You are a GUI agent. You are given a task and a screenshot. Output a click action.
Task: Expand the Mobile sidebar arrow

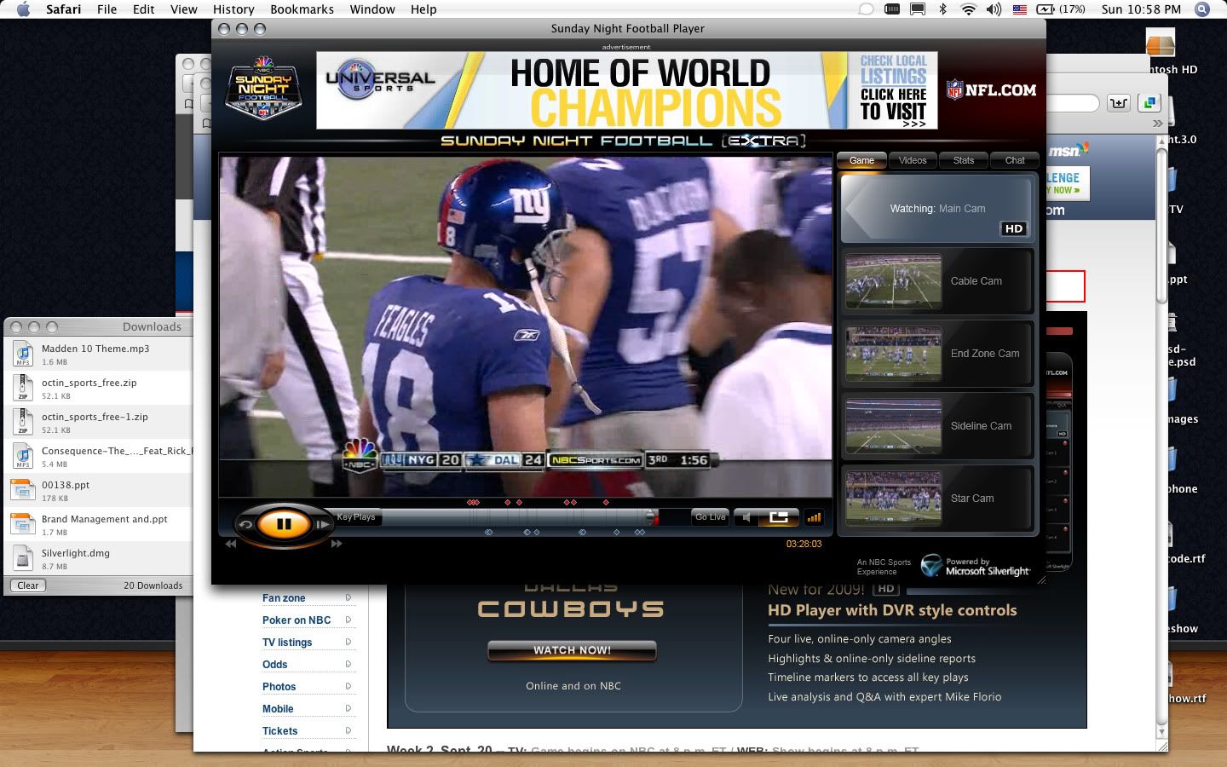point(348,708)
